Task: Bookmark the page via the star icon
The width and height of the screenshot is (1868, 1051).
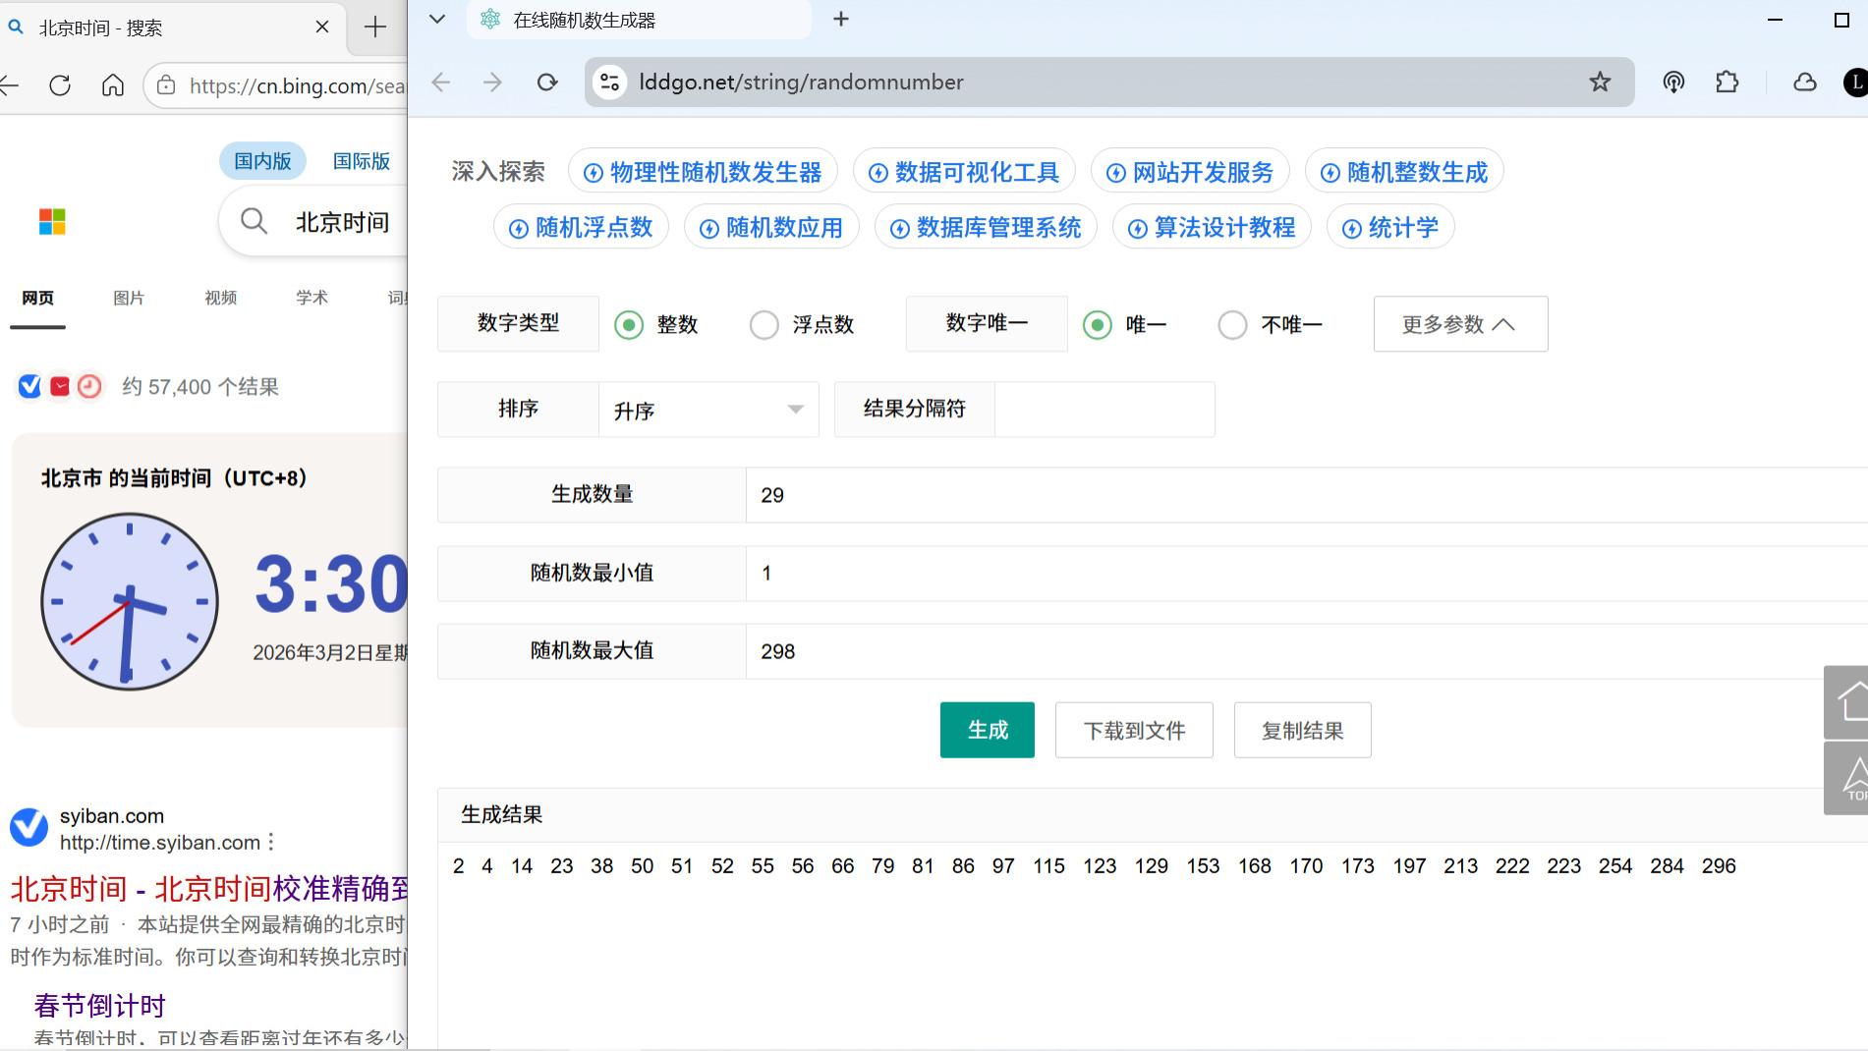Action: tap(1600, 83)
